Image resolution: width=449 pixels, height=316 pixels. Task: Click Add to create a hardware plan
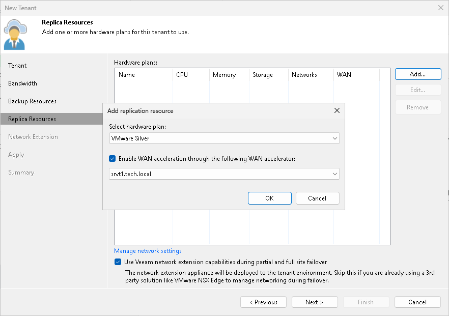(417, 74)
